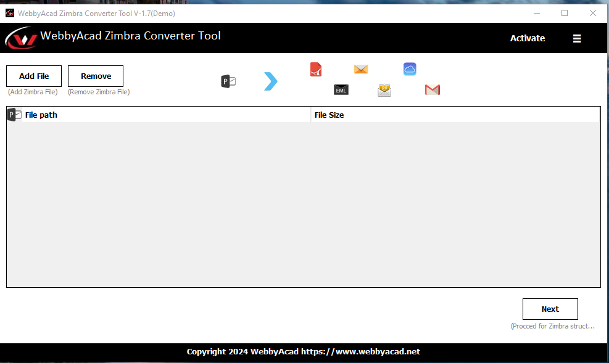Click the File path column header

166,115
